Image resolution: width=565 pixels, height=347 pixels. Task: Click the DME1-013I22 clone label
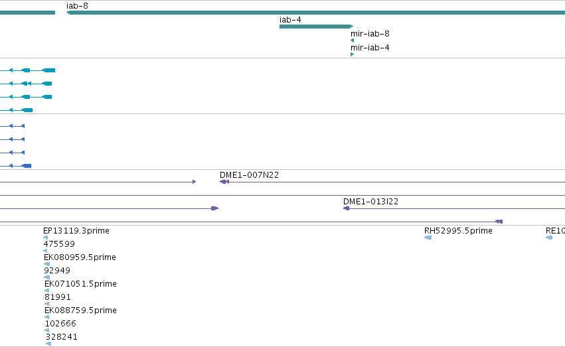point(370,202)
